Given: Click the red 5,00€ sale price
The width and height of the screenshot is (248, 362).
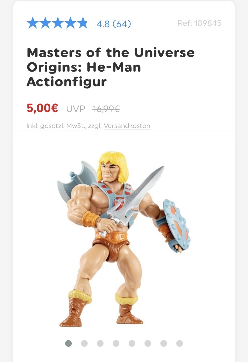Looking at the screenshot, I should click(x=42, y=108).
